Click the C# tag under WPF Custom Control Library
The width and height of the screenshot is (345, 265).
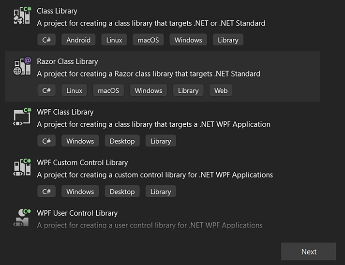(46, 191)
